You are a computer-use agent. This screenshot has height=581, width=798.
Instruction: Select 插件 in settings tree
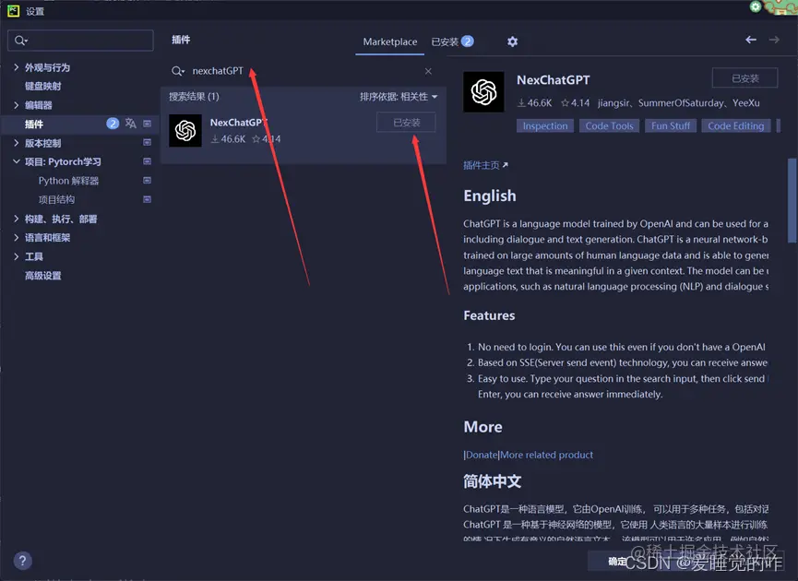tap(33, 124)
